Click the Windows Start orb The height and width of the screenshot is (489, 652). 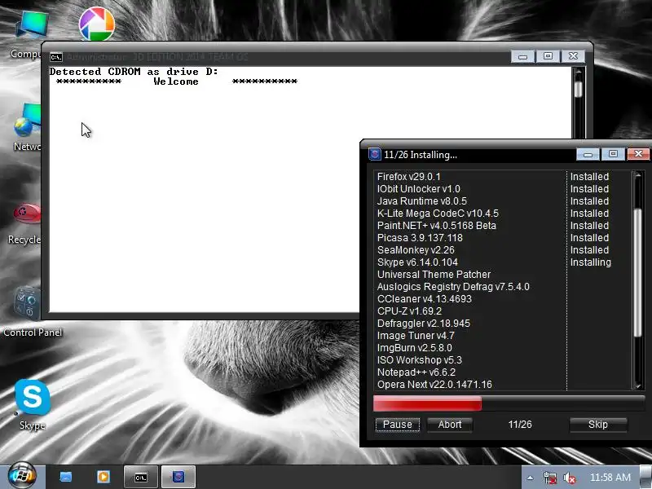pyautogui.click(x=22, y=475)
